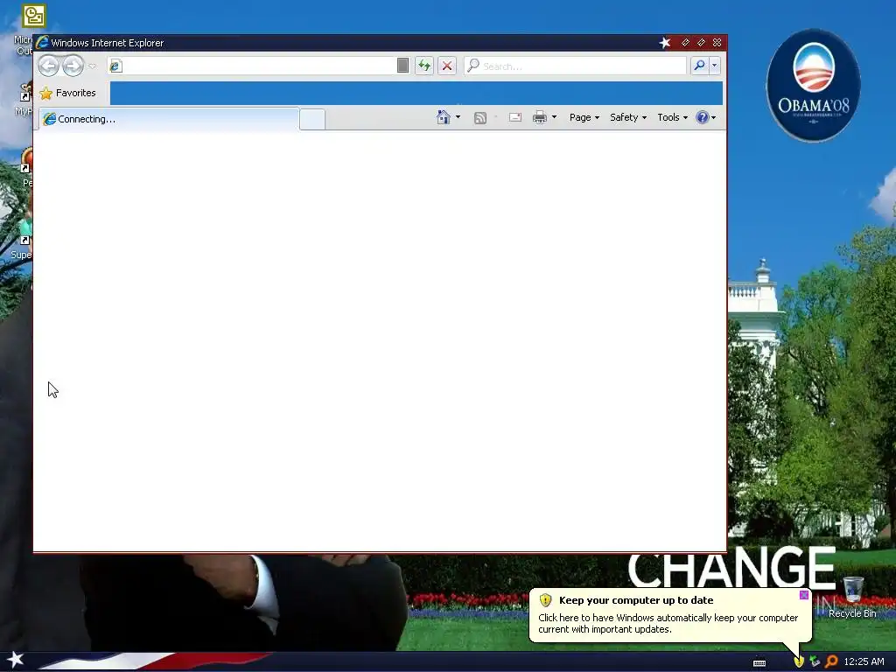Refresh the page with the green arrows

pos(424,66)
